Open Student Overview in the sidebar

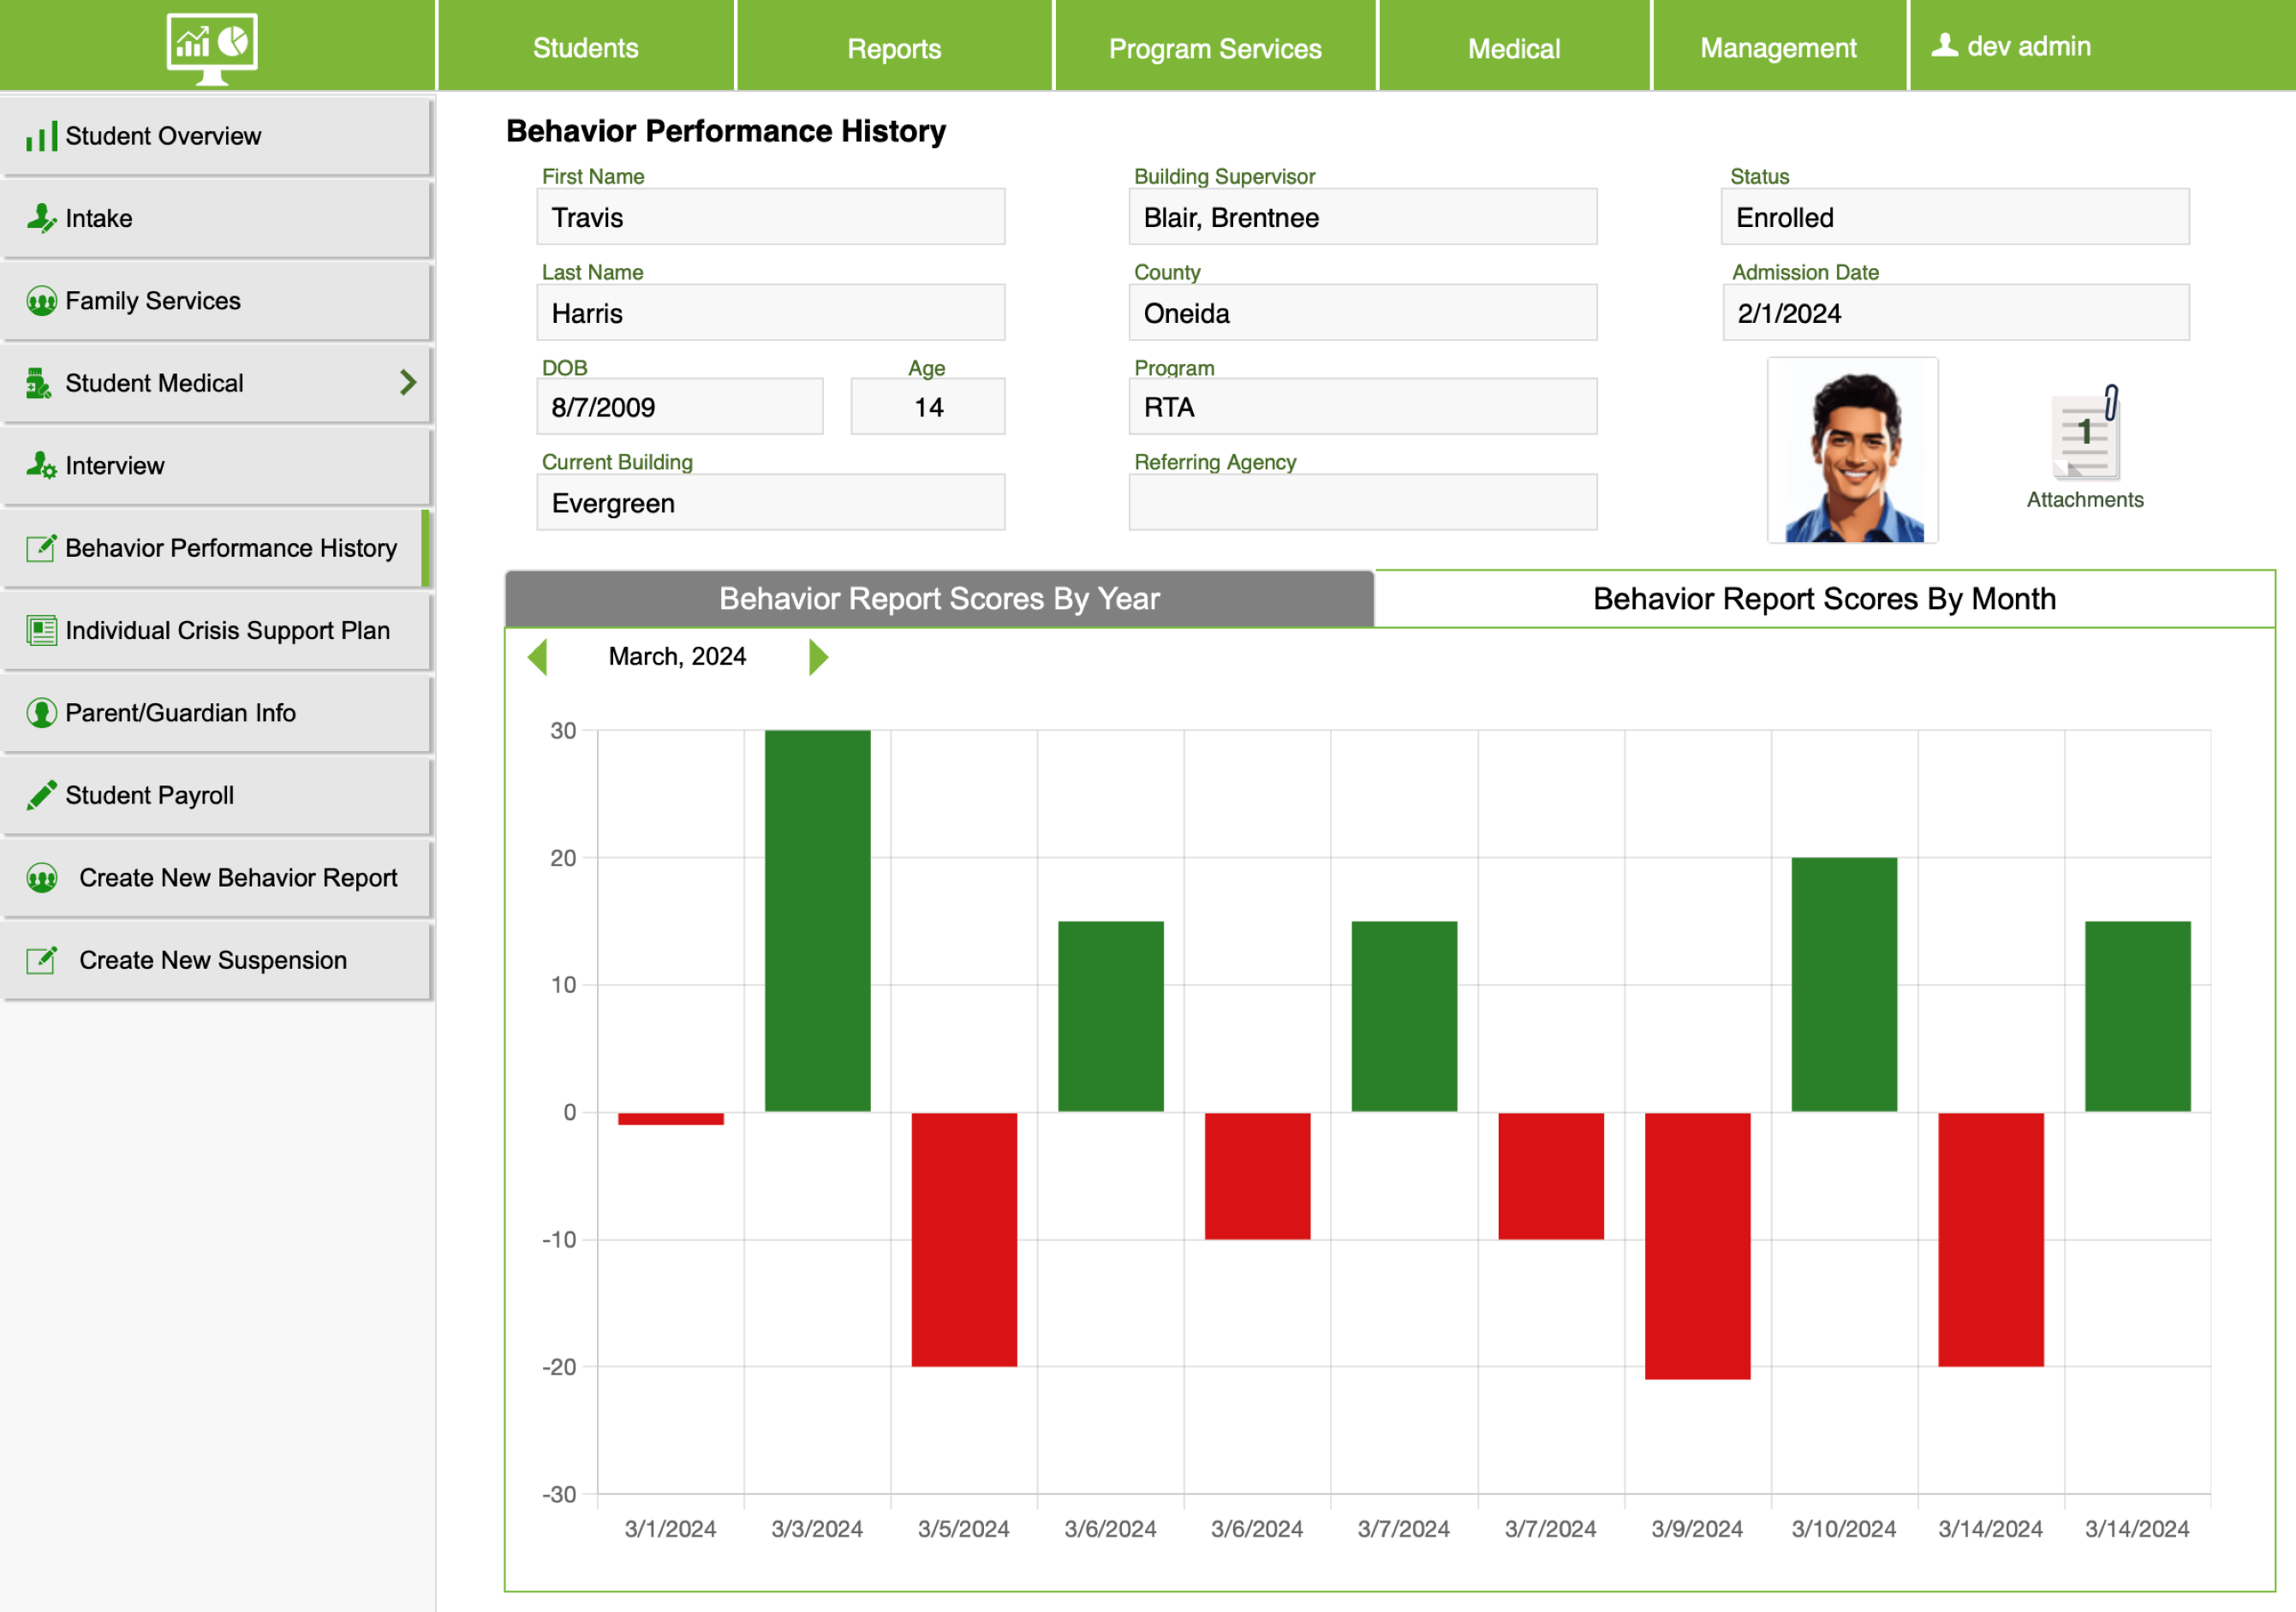click(x=217, y=136)
